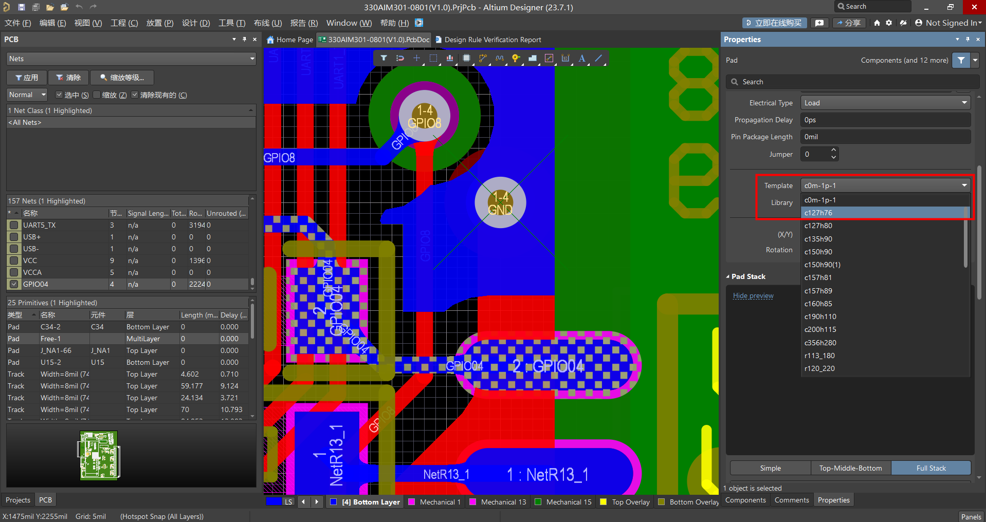Select c150h90 from the Template list
The width and height of the screenshot is (986, 522).
coord(818,252)
